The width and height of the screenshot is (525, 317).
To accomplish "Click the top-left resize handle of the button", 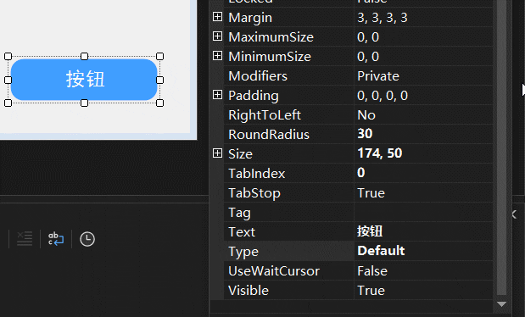I will (x=8, y=56).
